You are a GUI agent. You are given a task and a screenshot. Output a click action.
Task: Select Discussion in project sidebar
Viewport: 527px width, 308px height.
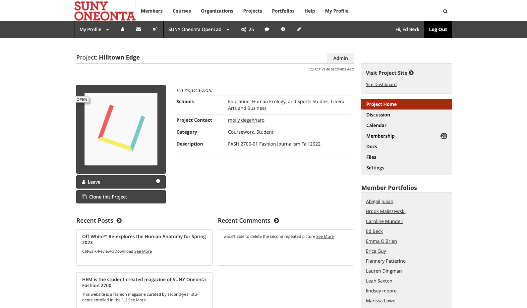pyautogui.click(x=378, y=115)
